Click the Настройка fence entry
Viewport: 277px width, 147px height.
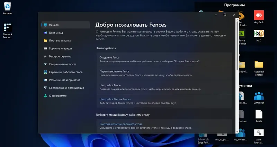pyautogui.click(x=164, y=87)
